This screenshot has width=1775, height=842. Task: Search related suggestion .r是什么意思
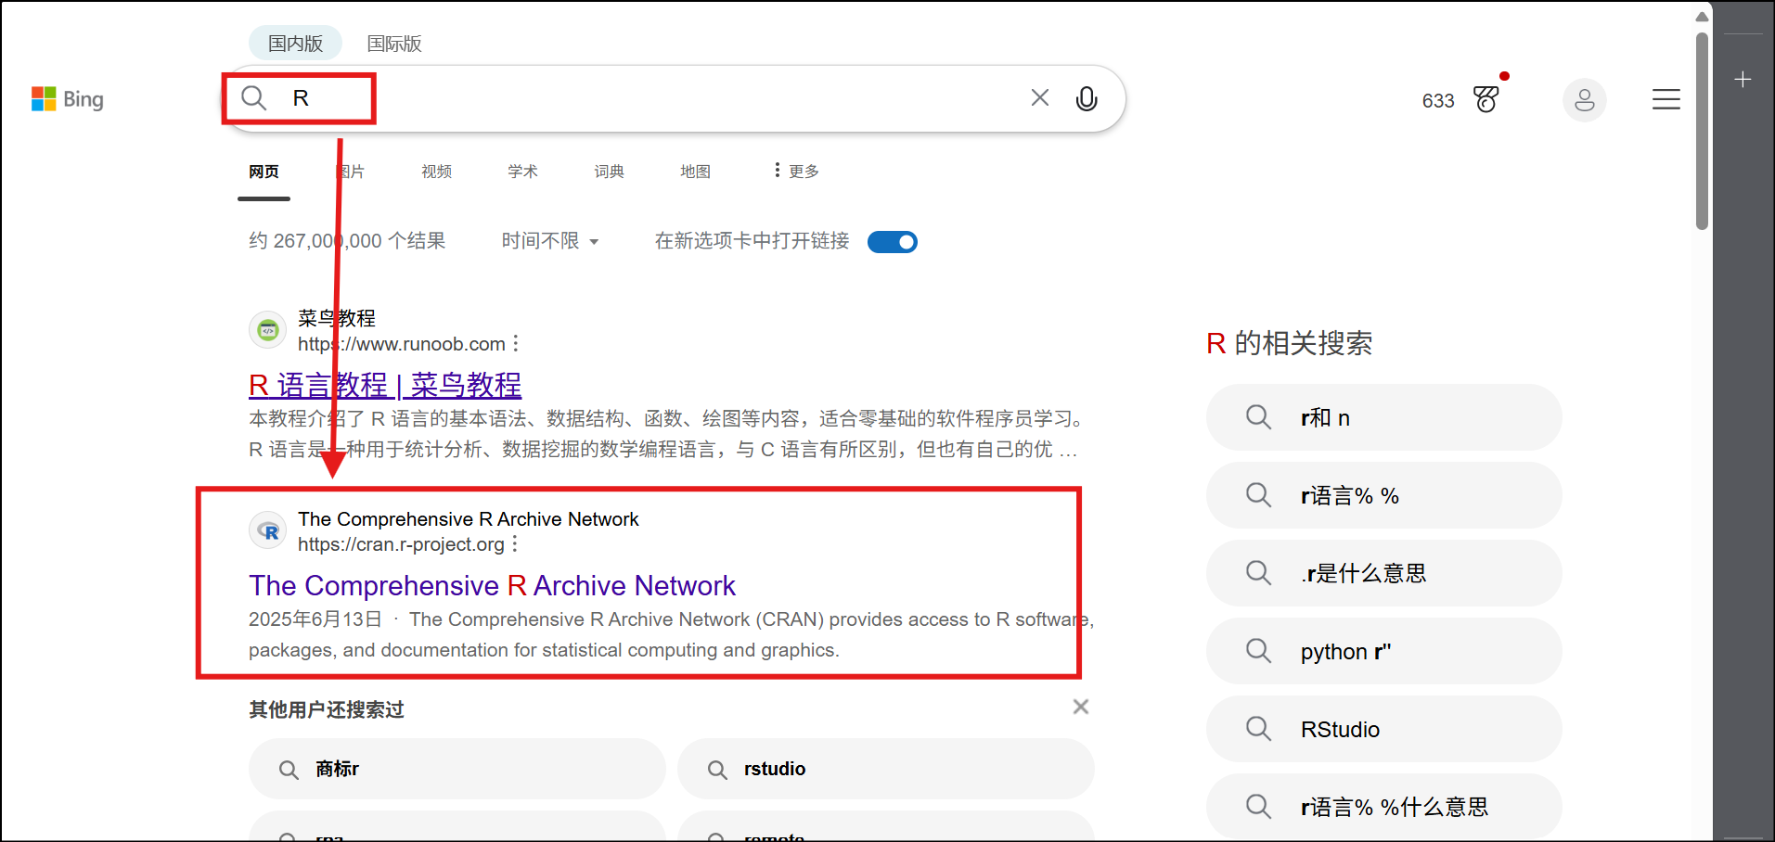coord(1383,573)
